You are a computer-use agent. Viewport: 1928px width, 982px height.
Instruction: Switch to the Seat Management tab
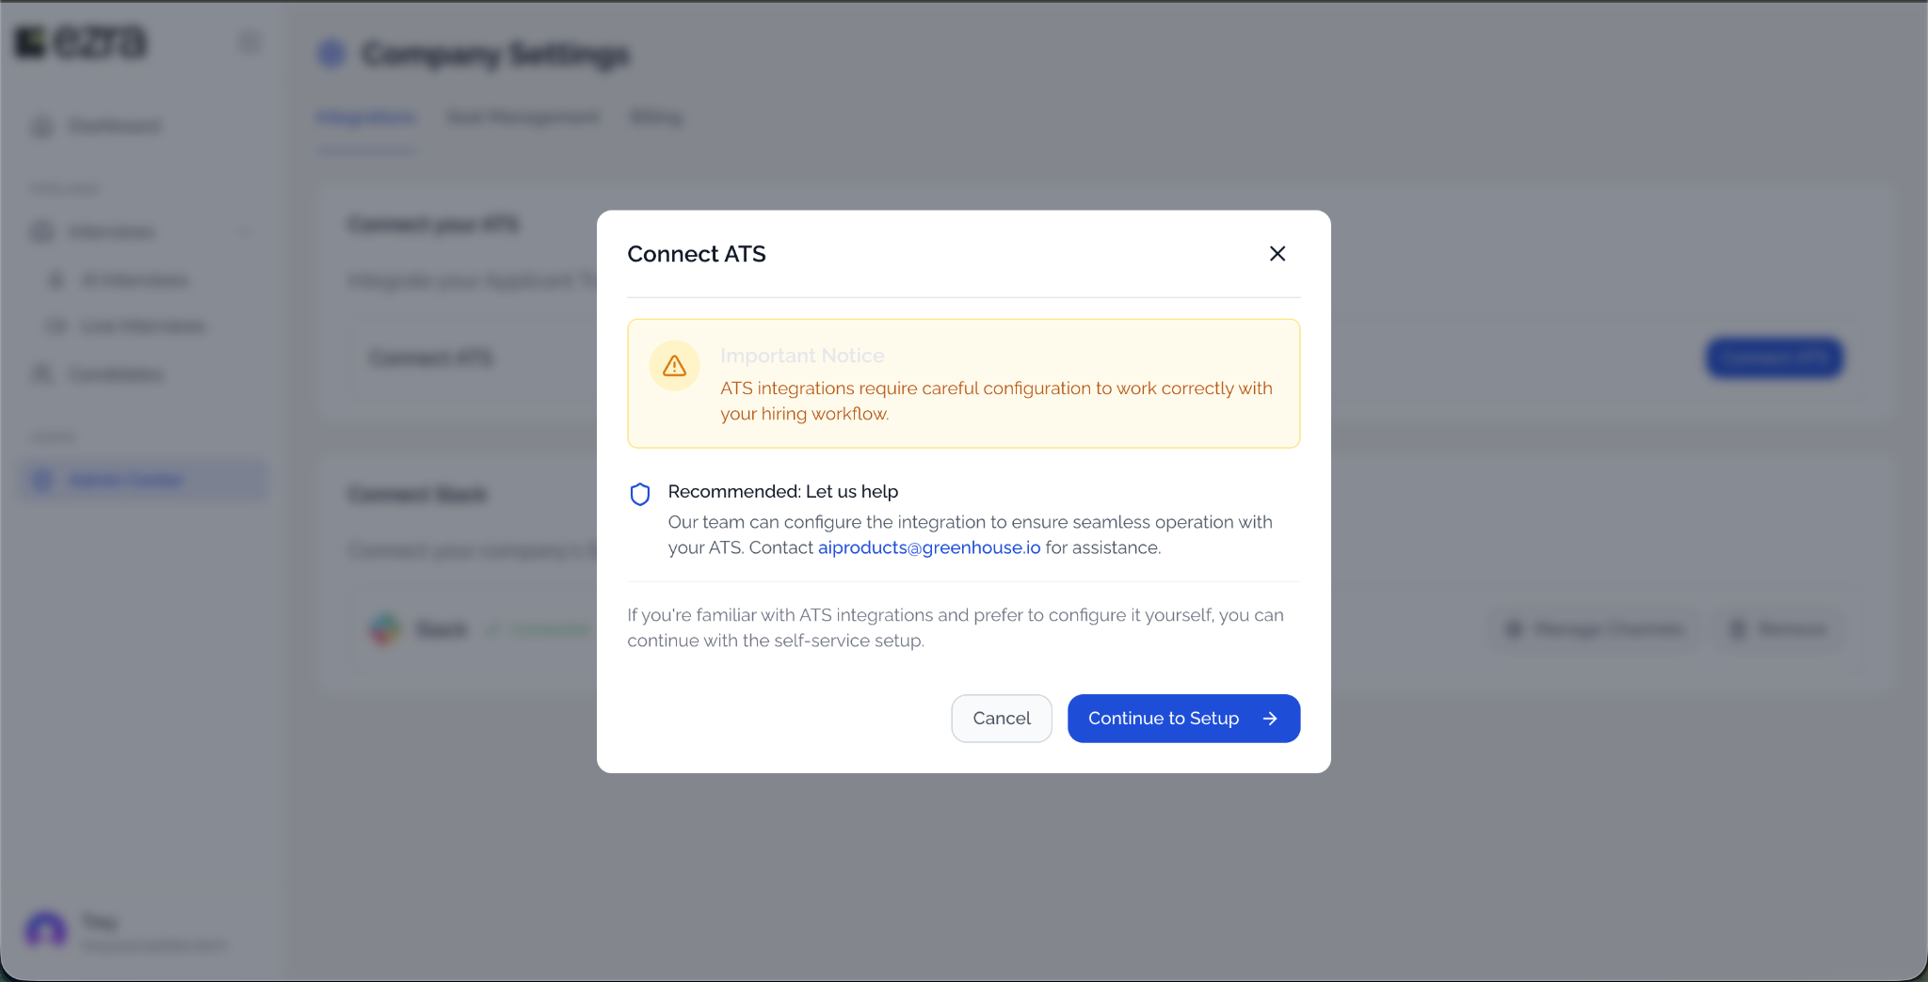[522, 118]
